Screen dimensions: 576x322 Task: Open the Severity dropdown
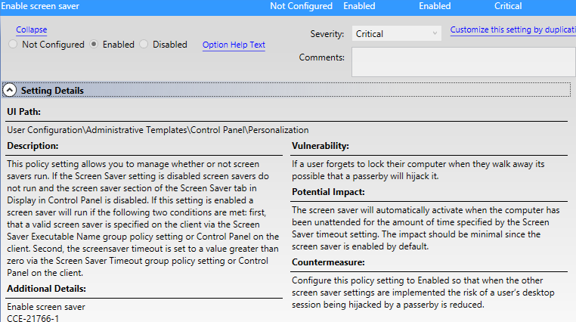(x=396, y=33)
